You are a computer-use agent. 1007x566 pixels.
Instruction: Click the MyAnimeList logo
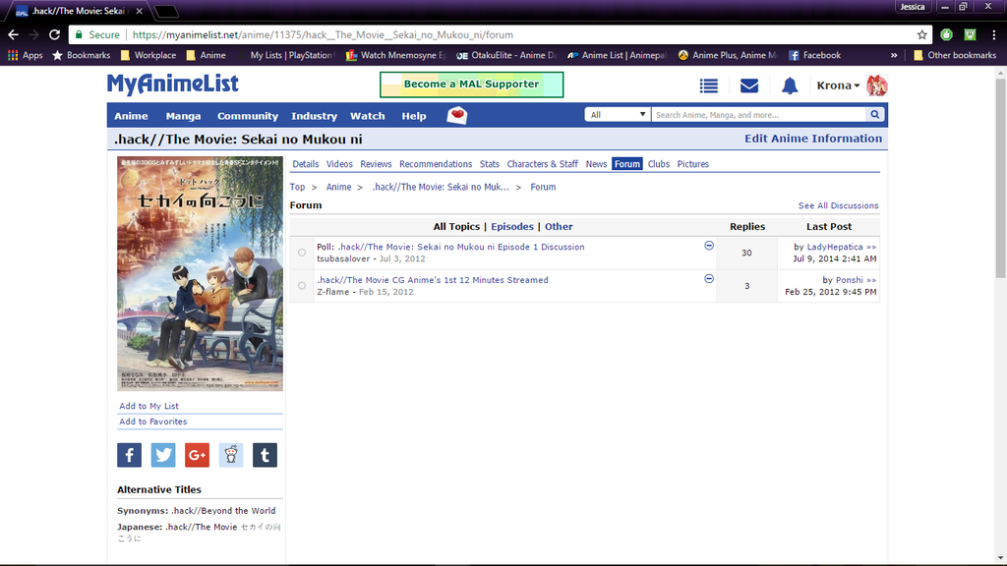[x=173, y=85]
